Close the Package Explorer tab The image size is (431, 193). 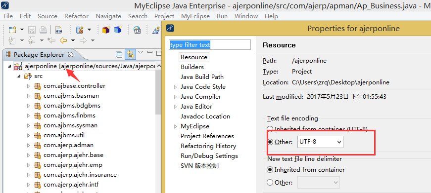pyautogui.click(x=71, y=54)
